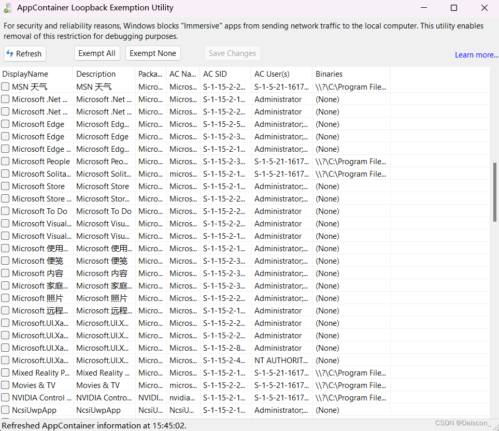This screenshot has height=431, width=499.
Task: Select the S-1-15-2-8... SID cell
Action: point(225,348)
